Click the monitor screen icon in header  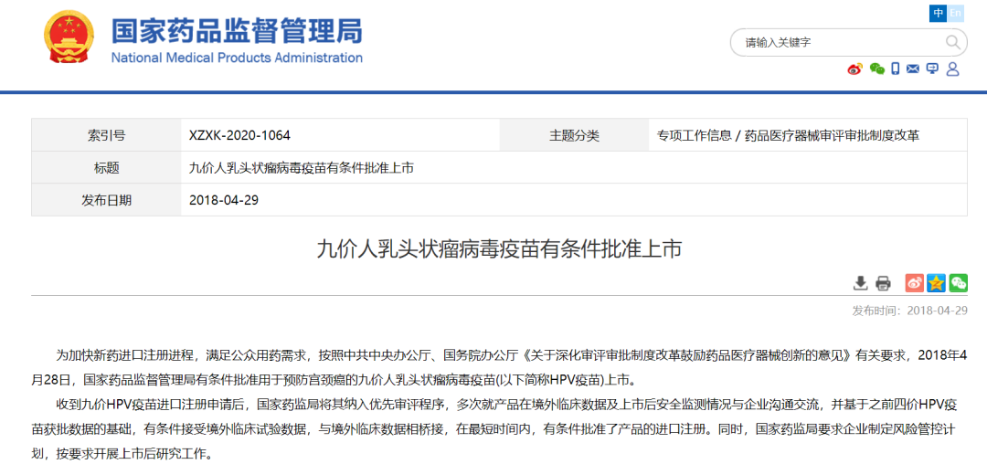pos(932,69)
